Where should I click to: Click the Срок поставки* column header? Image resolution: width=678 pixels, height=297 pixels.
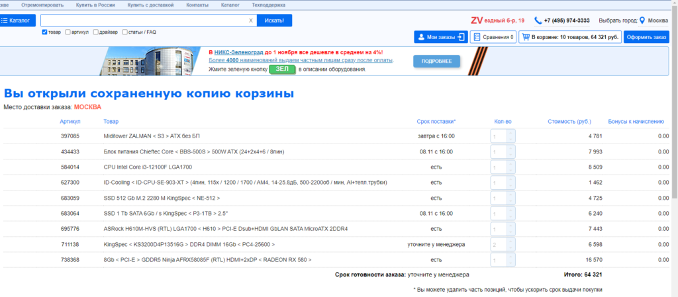coord(436,121)
